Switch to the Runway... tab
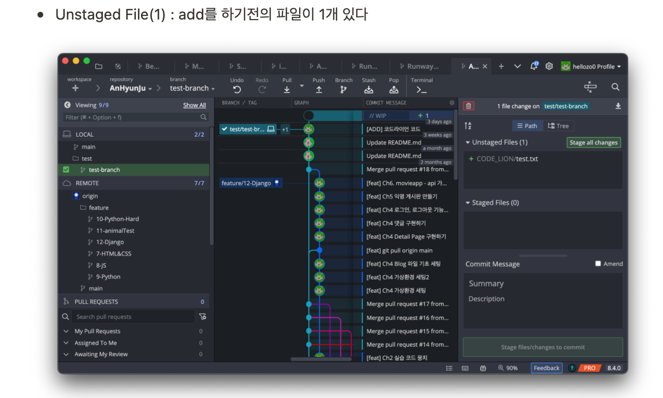Viewport: 663px width, 398px height. 419,66
